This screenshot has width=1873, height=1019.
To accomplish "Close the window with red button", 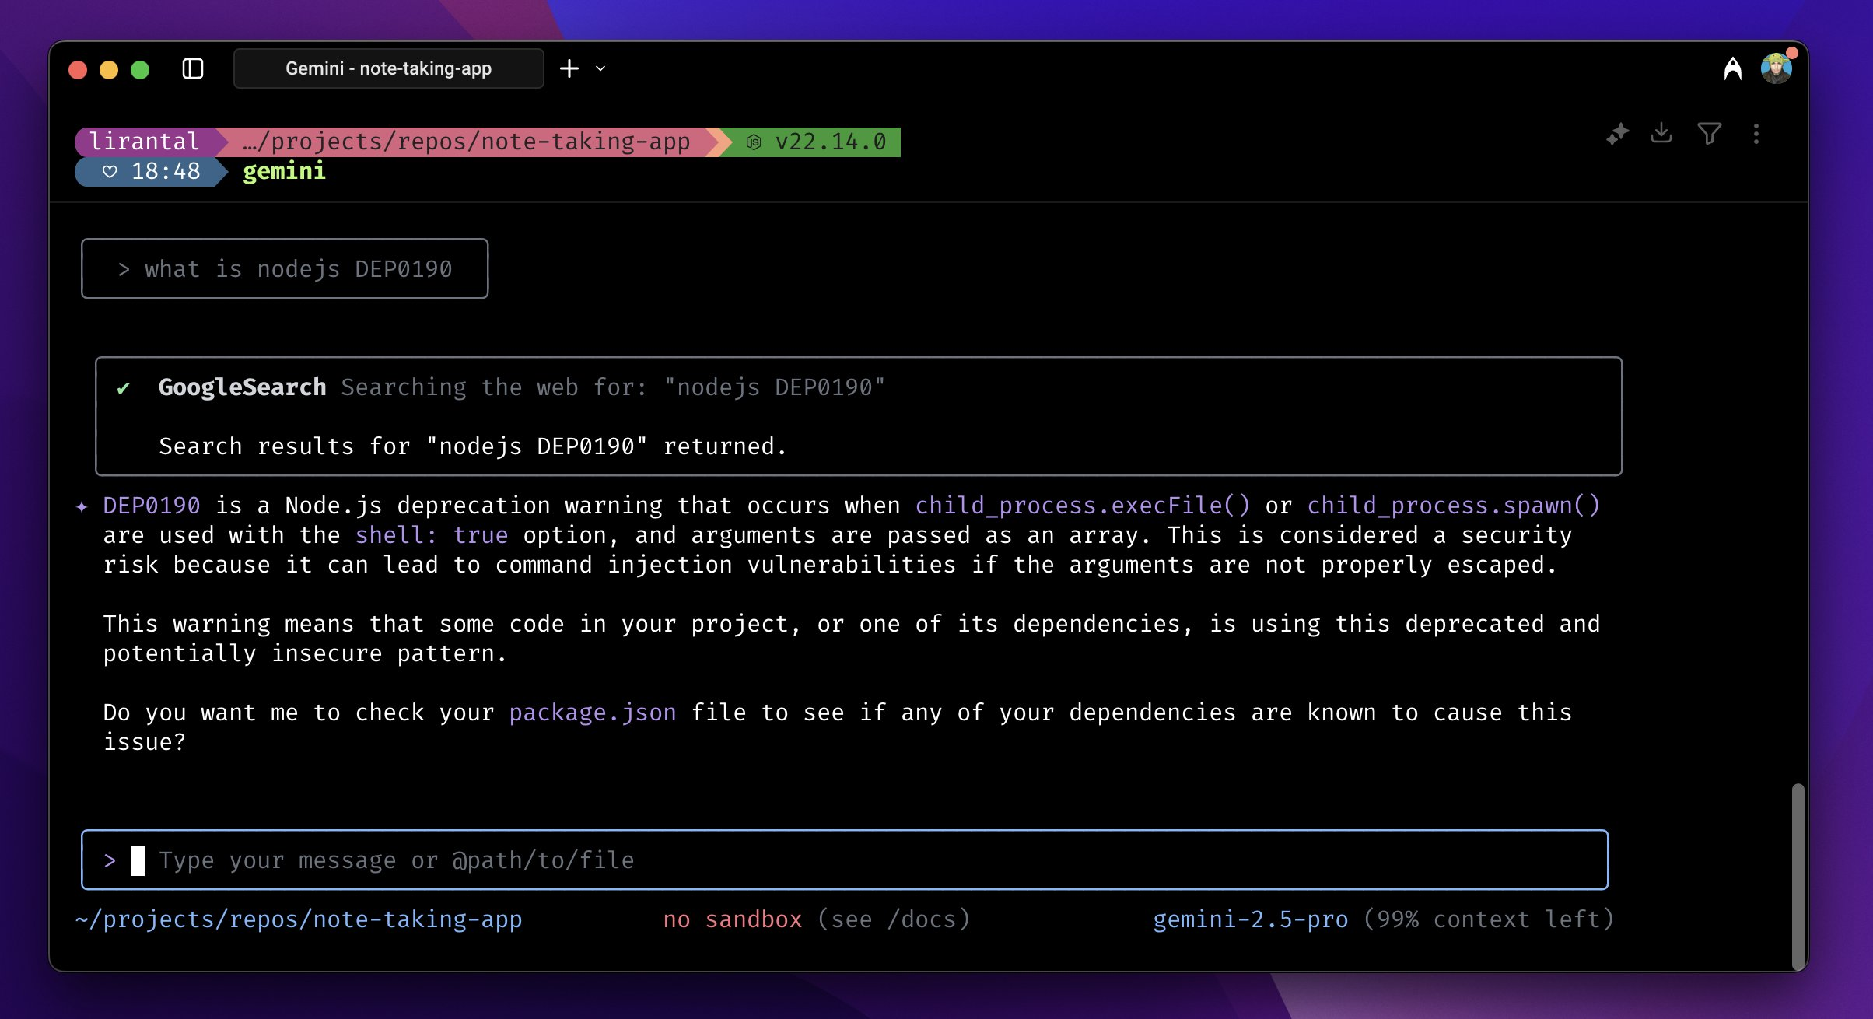I will (x=78, y=69).
